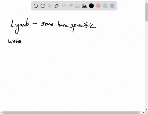Insert an image with the picture tool
This screenshot has width=148, height=114.
84,6
